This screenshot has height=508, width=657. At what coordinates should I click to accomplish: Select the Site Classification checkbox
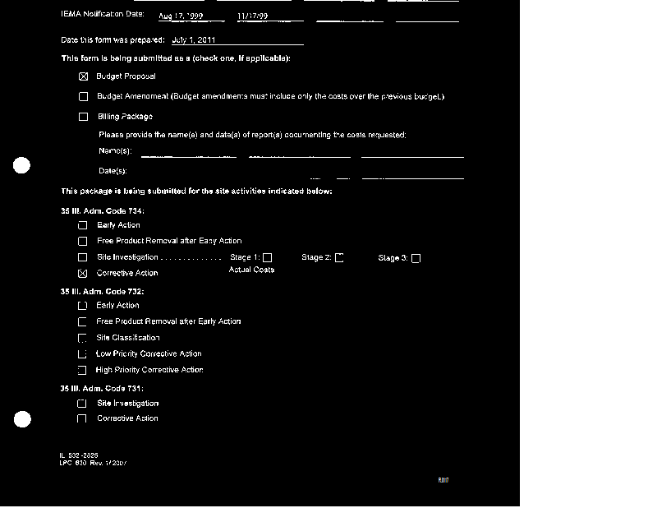pos(82,338)
